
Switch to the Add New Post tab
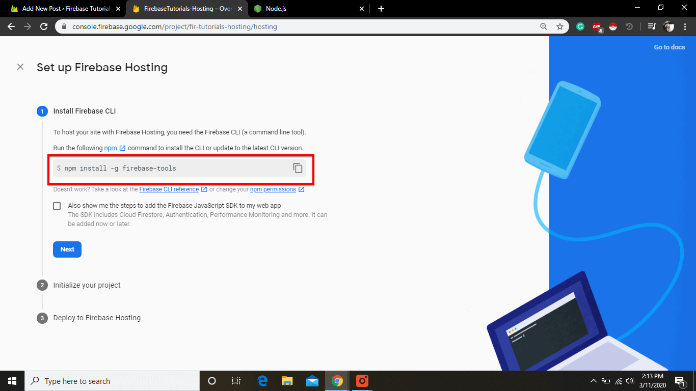[65, 9]
